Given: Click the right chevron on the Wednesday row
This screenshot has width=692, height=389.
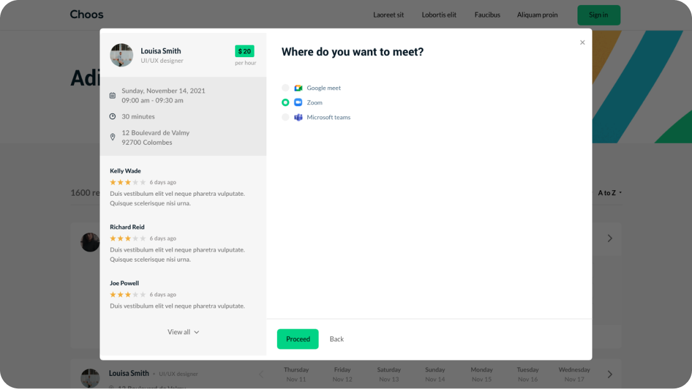Looking at the screenshot, I should [x=610, y=374].
